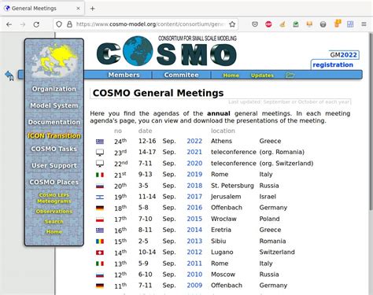Click the COSMO logo banner
The height and width of the screenshot is (295, 373).
(167, 51)
